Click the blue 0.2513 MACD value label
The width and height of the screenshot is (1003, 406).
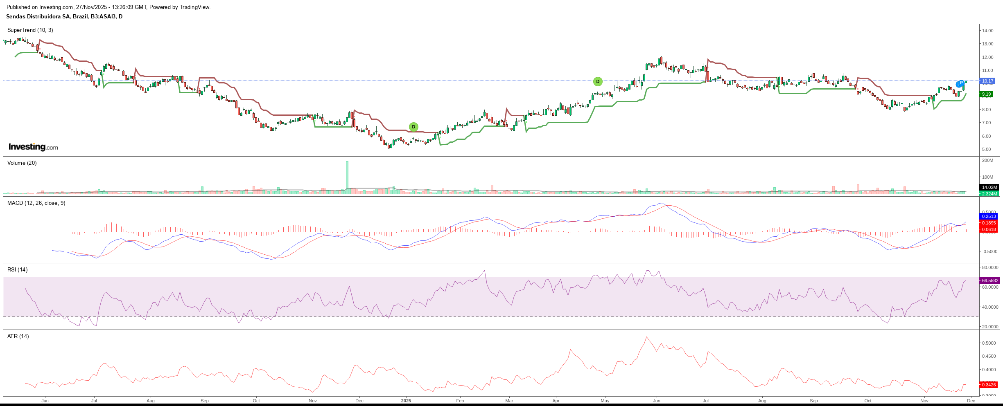tap(989, 216)
